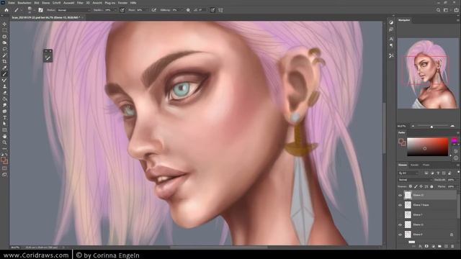Lock all with the padlock lock icon
The width and height of the screenshot is (461, 259).
[431, 186]
